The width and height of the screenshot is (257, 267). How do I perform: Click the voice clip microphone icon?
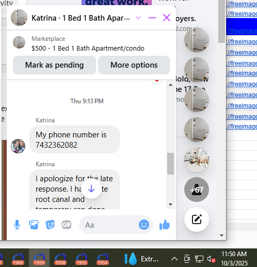tap(17, 225)
